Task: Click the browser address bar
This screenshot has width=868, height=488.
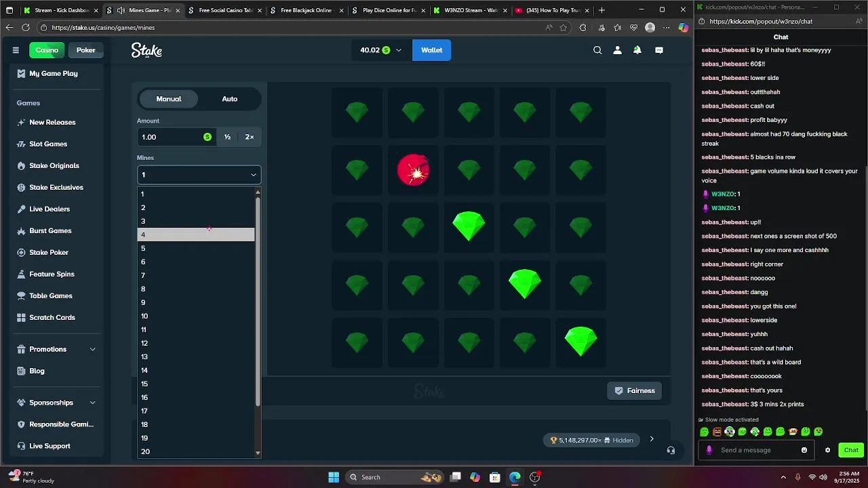Action: coord(292,28)
